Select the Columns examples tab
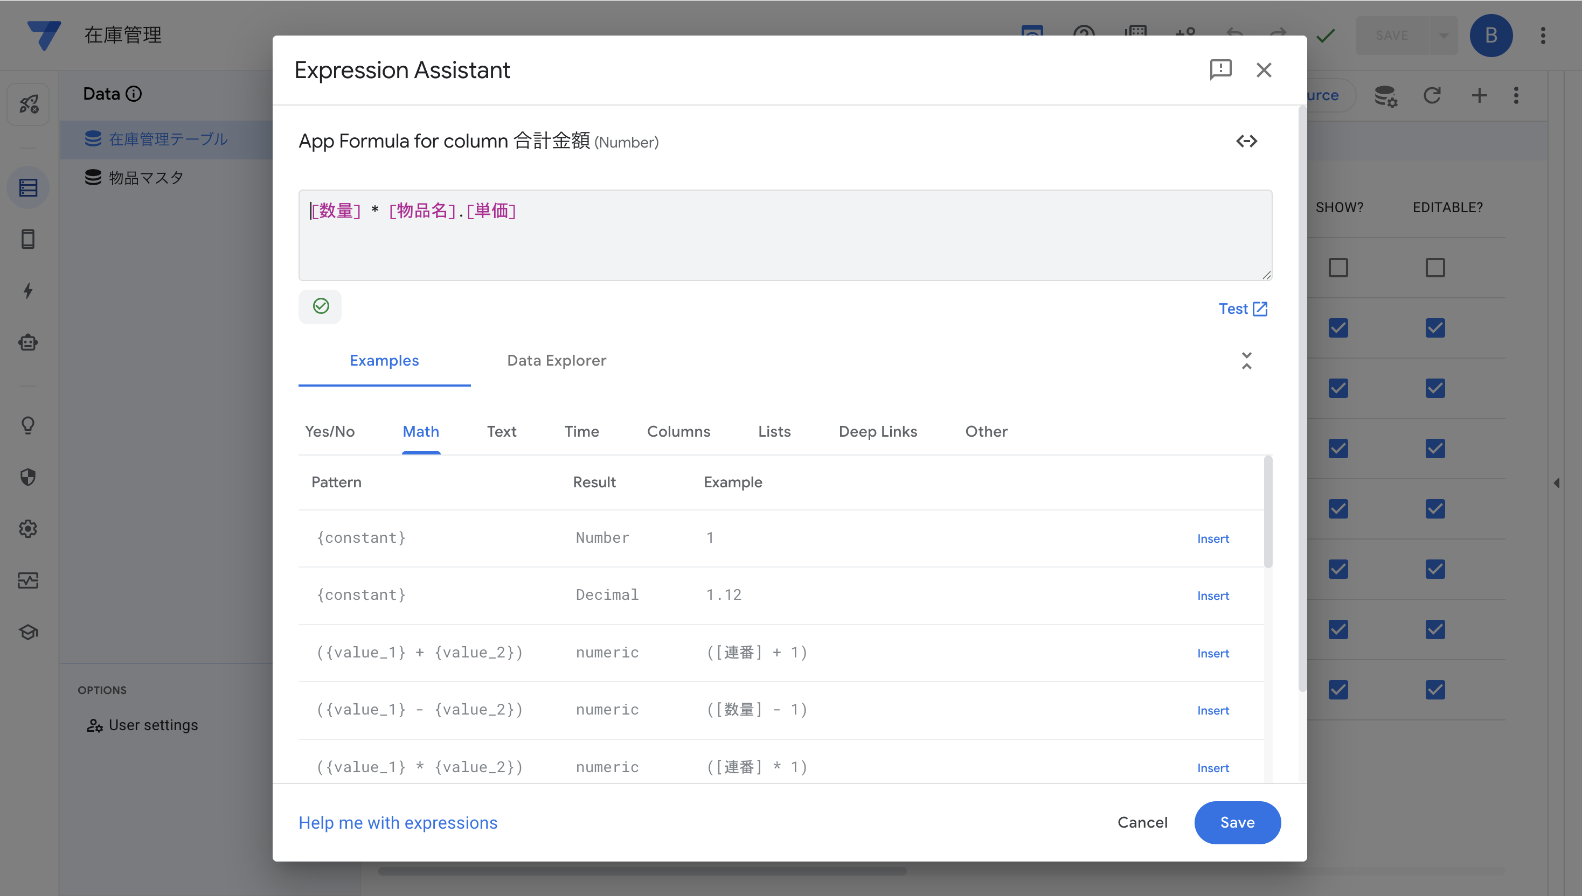The height and width of the screenshot is (896, 1582). click(x=678, y=431)
